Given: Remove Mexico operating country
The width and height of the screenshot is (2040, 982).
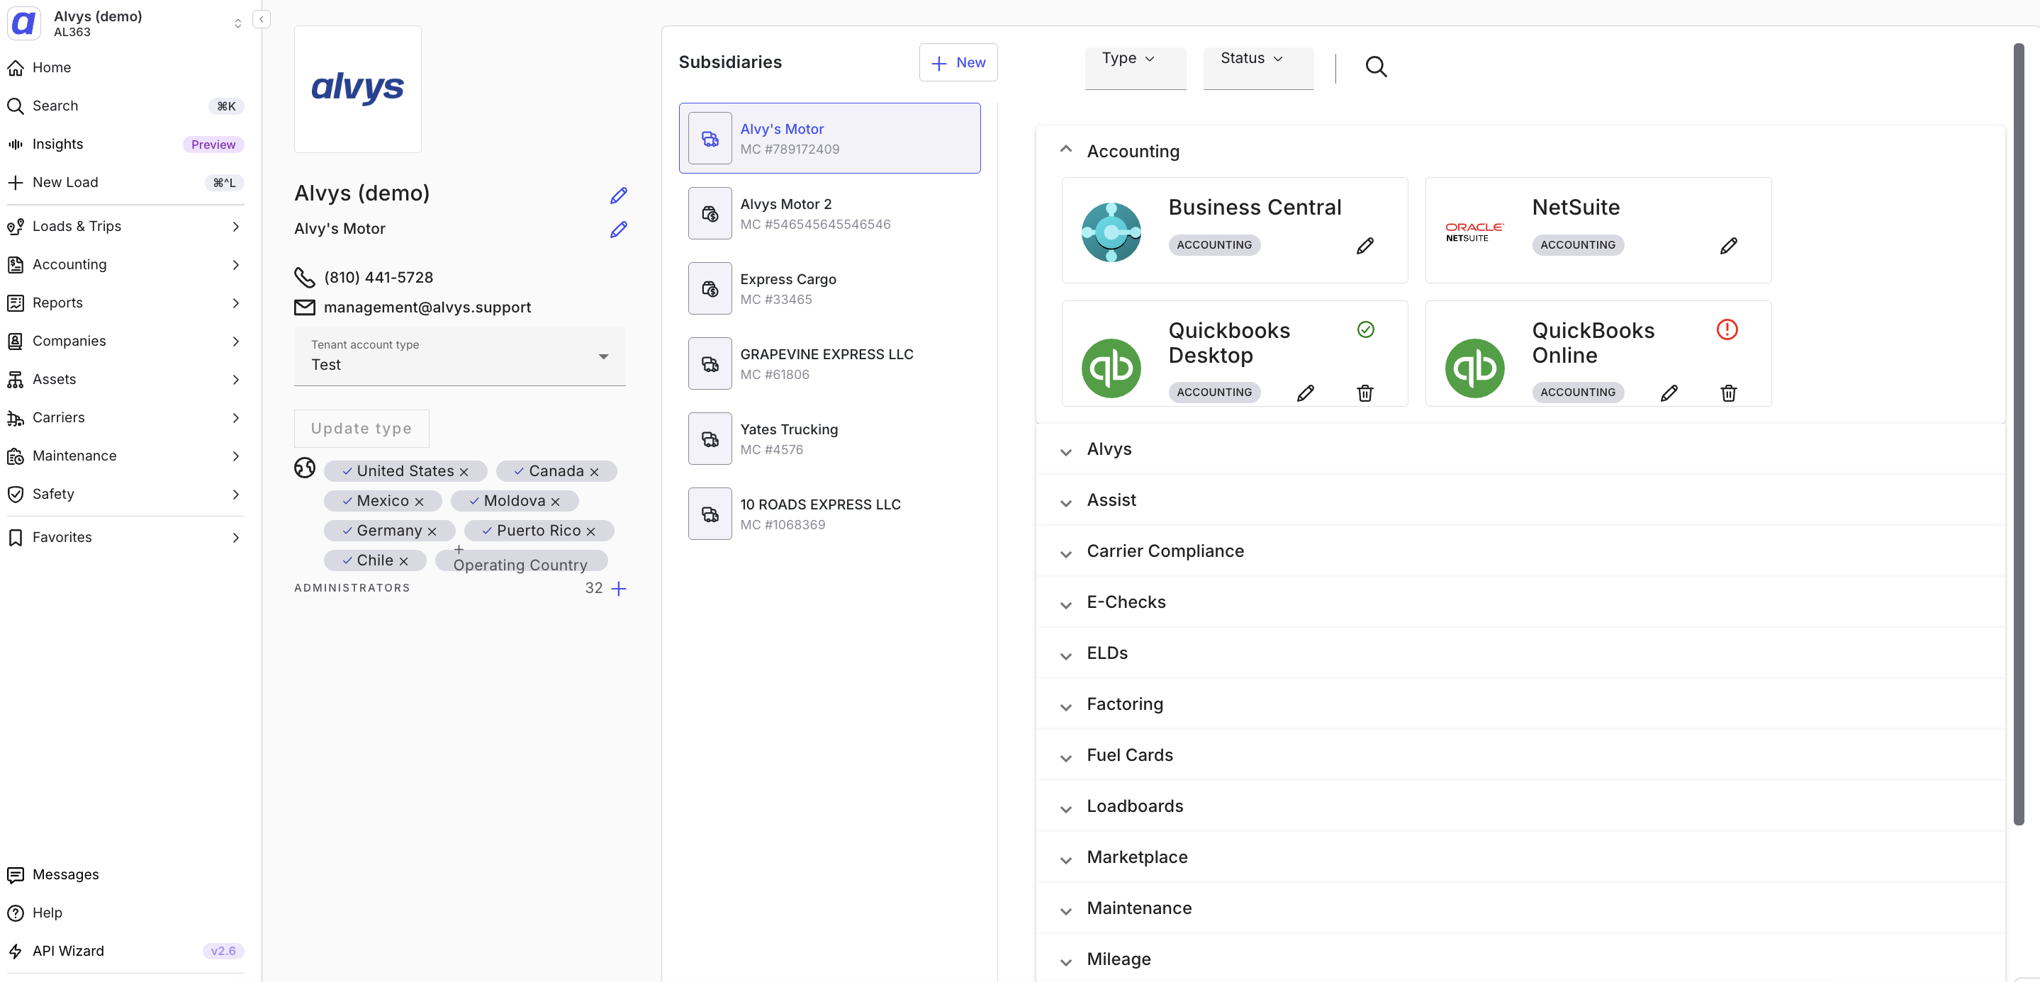Looking at the screenshot, I should point(419,502).
